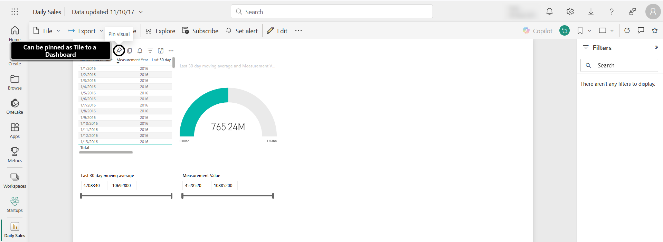Click the Copy visual icon above the table
The height and width of the screenshot is (242, 663).
[x=130, y=51]
